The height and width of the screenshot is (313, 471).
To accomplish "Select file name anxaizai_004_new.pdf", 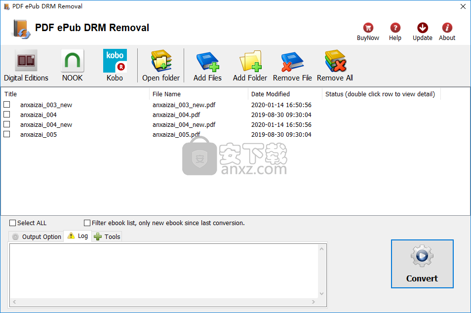I will pos(184,125).
